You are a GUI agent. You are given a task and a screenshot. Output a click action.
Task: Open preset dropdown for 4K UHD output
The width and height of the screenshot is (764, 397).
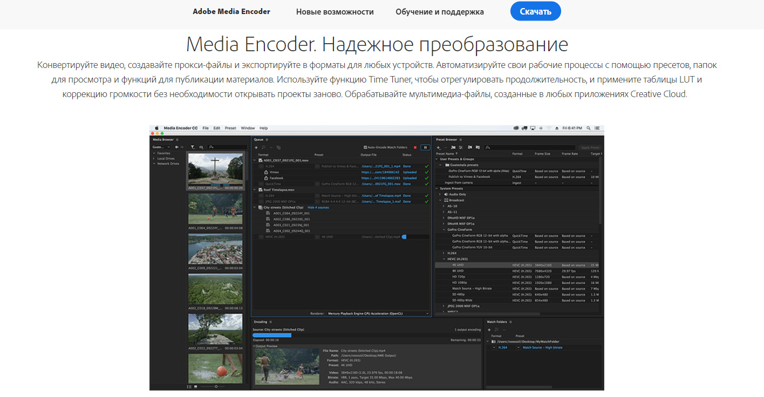click(x=317, y=237)
